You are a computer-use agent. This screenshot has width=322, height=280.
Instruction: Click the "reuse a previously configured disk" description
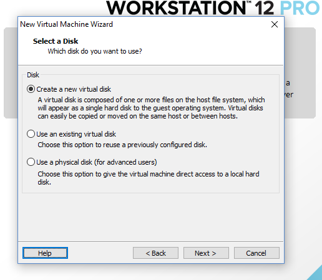[x=122, y=145]
